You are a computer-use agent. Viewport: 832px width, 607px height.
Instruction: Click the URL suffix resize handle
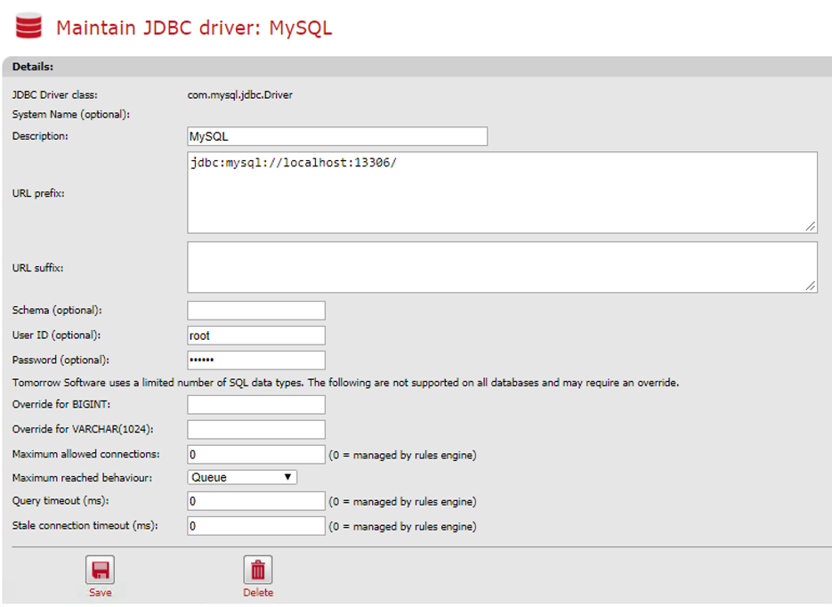coord(810,286)
